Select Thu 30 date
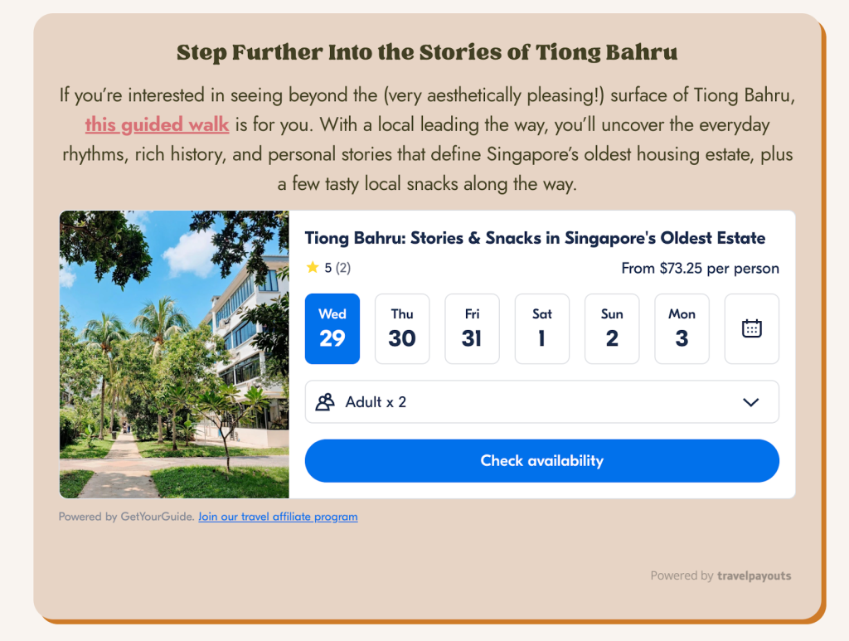Image resolution: width=849 pixels, height=641 pixels. (402, 328)
